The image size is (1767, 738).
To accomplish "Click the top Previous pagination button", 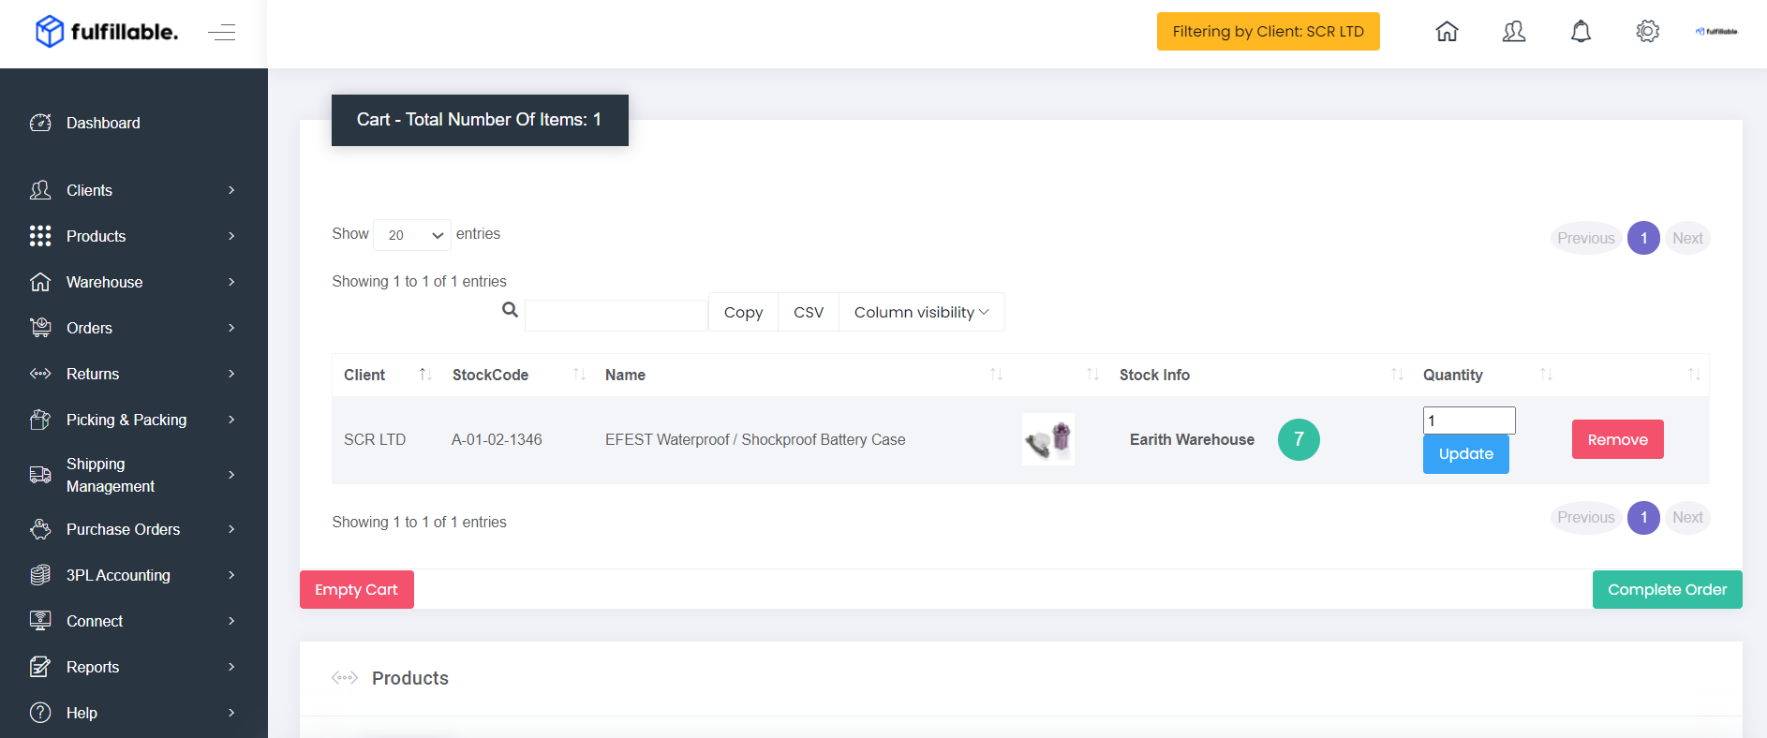I will coord(1585,238).
